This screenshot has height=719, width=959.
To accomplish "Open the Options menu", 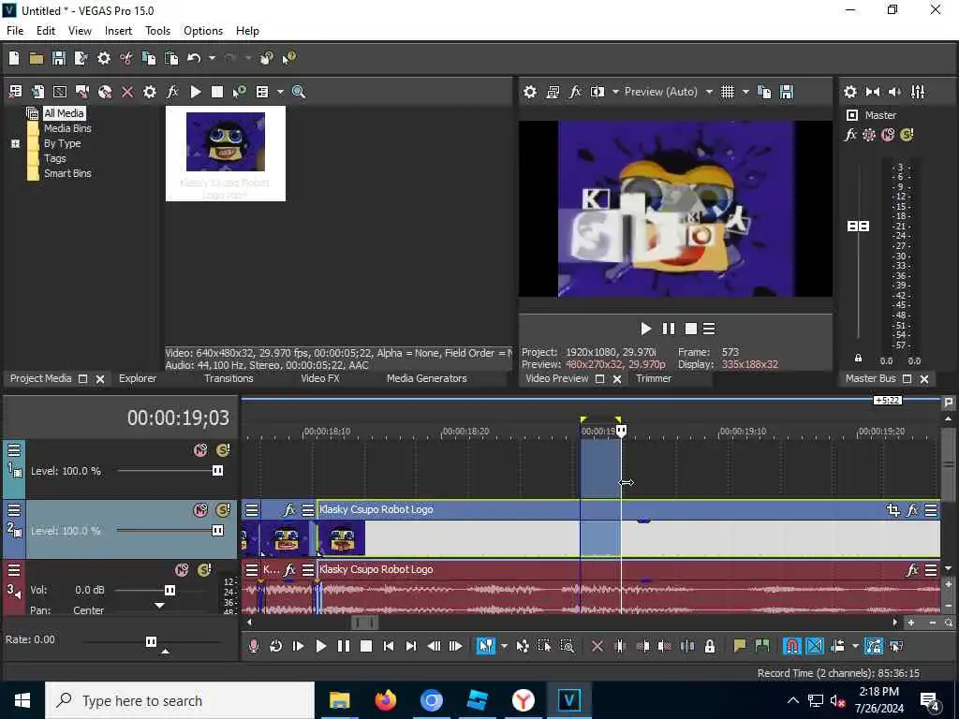I will point(203,31).
